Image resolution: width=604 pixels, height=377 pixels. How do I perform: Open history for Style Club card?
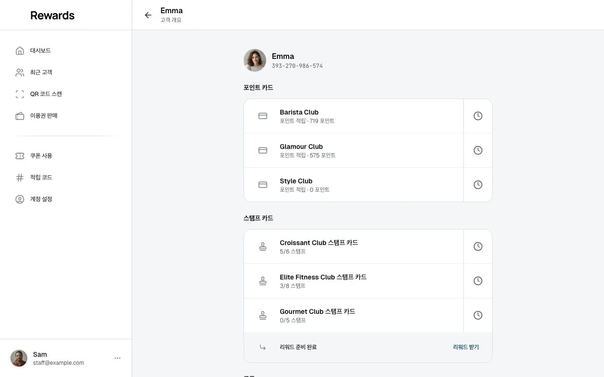point(478,185)
